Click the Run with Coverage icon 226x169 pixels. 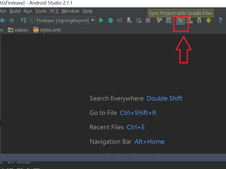[120, 20]
